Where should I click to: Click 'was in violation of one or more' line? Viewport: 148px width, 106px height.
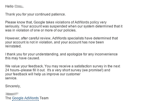[x=41, y=30]
